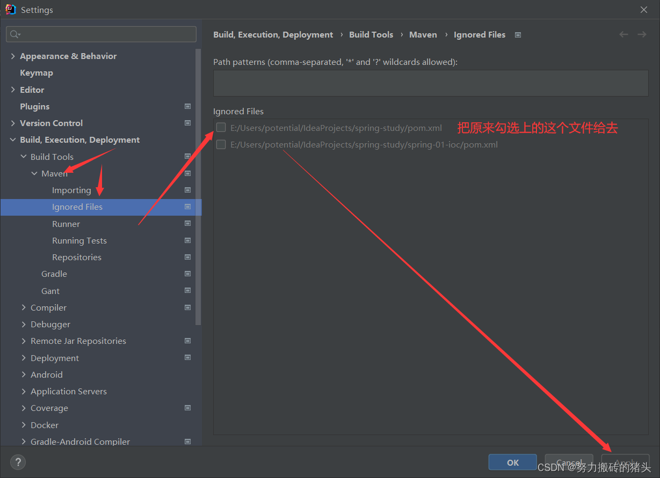
Task: Click project-level icon on Runner row
Action: tap(187, 224)
